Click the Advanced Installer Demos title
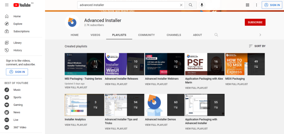 tap(161, 120)
